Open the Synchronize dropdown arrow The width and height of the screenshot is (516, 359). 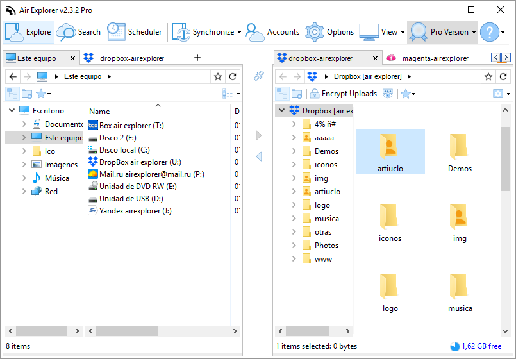[x=239, y=32]
